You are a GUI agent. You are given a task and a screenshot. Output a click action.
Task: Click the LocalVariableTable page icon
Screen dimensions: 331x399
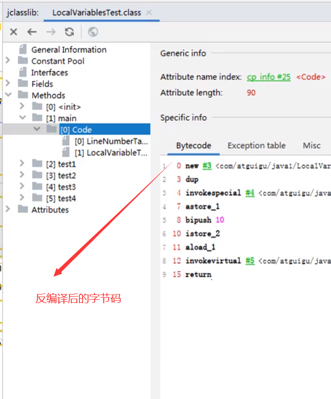[66, 152]
